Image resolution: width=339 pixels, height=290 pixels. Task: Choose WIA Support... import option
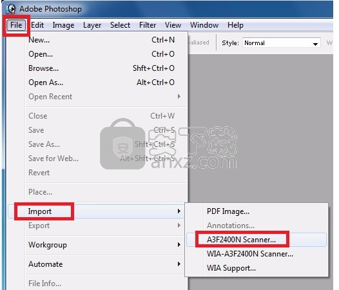pyautogui.click(x=257, y=268)
